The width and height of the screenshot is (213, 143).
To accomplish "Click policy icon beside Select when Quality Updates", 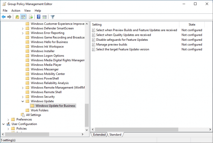I will coord(93,35).
